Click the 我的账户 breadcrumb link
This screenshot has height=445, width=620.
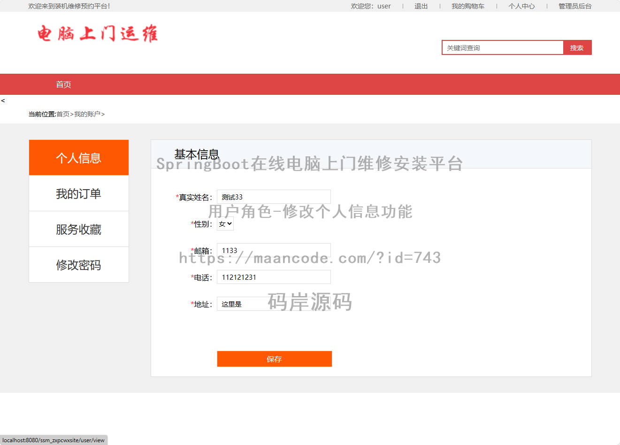[x=87, y=114]
